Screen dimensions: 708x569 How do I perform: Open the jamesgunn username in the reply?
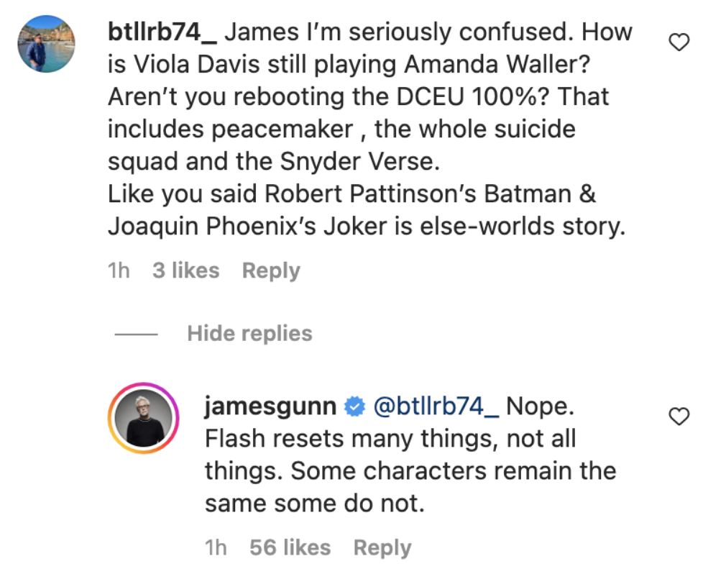(x=270, y=407)
